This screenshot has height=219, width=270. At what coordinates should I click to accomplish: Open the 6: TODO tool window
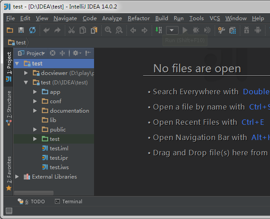point(31,201)
